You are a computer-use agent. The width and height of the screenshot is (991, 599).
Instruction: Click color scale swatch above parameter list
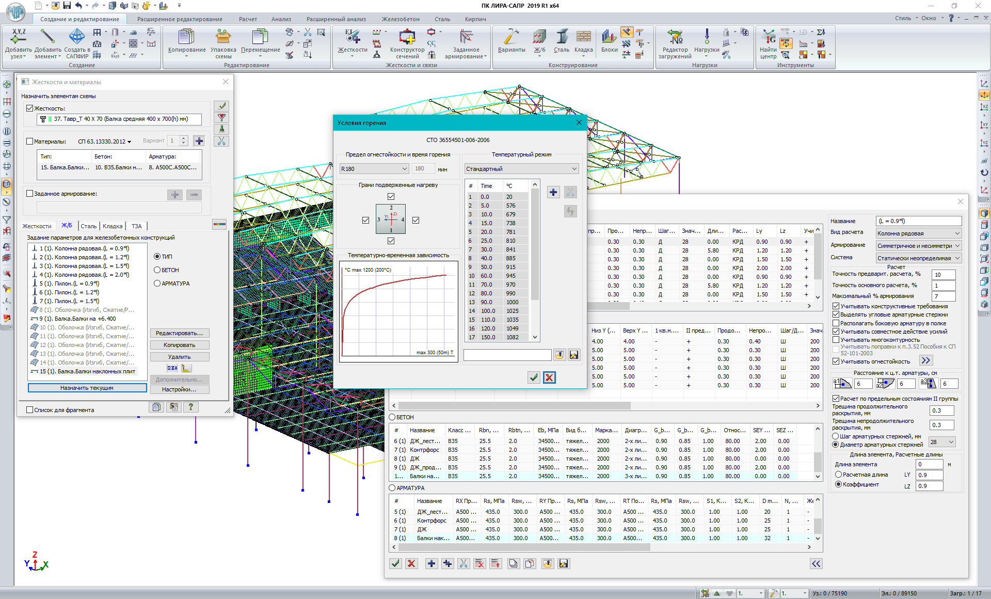point(219,224)
